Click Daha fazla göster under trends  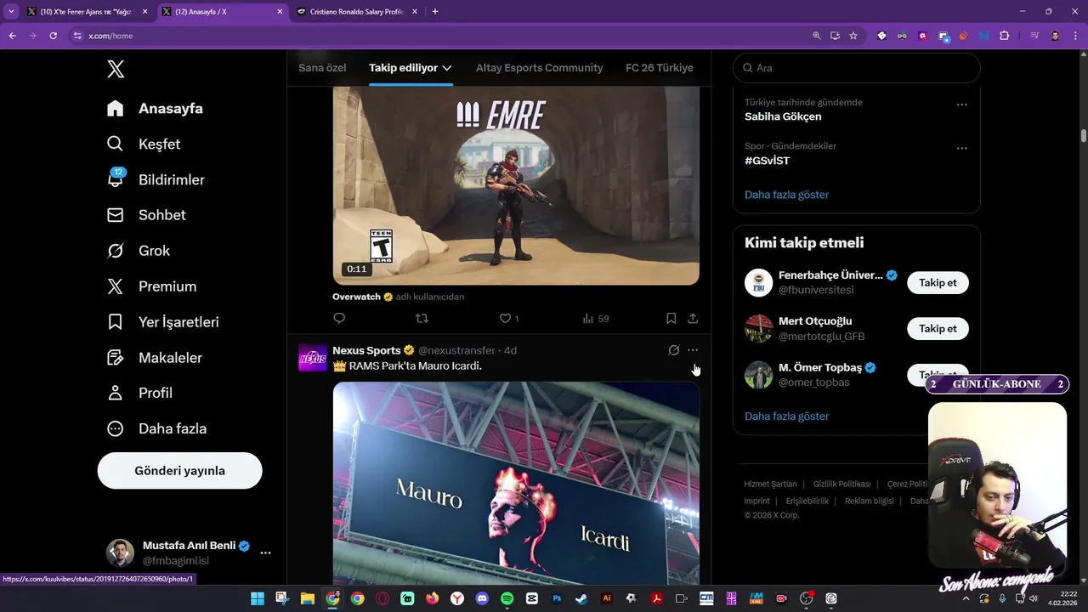coord(786,195)
